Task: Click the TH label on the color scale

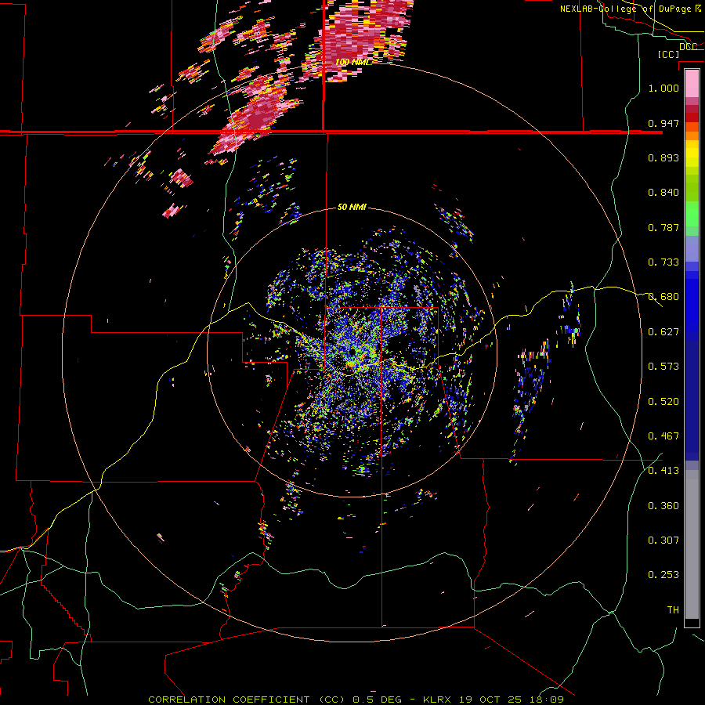Action: 673,610
